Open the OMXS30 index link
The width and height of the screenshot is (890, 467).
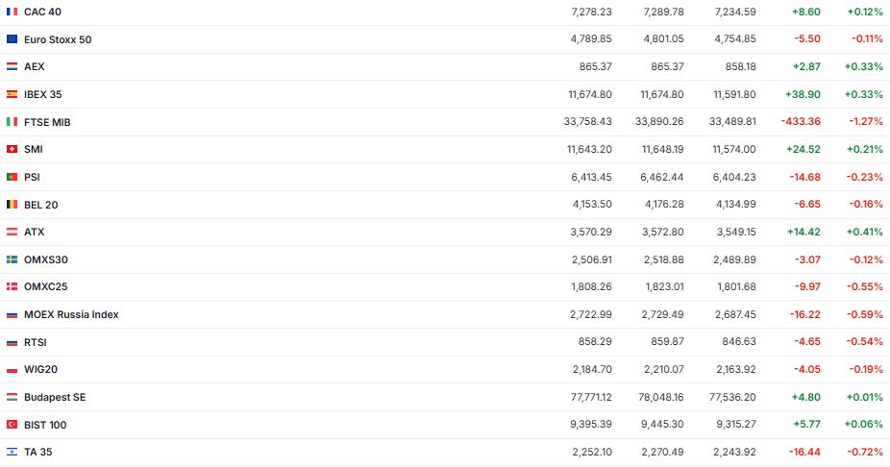click(46, 259)
